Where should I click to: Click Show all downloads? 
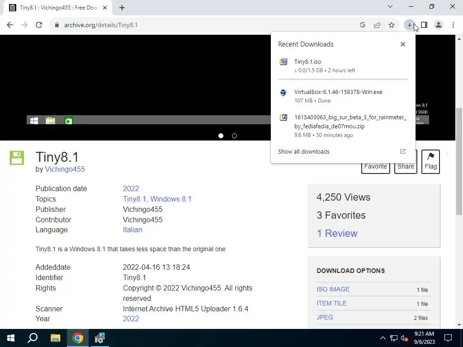pyautogui.click(x=303, y=152)
